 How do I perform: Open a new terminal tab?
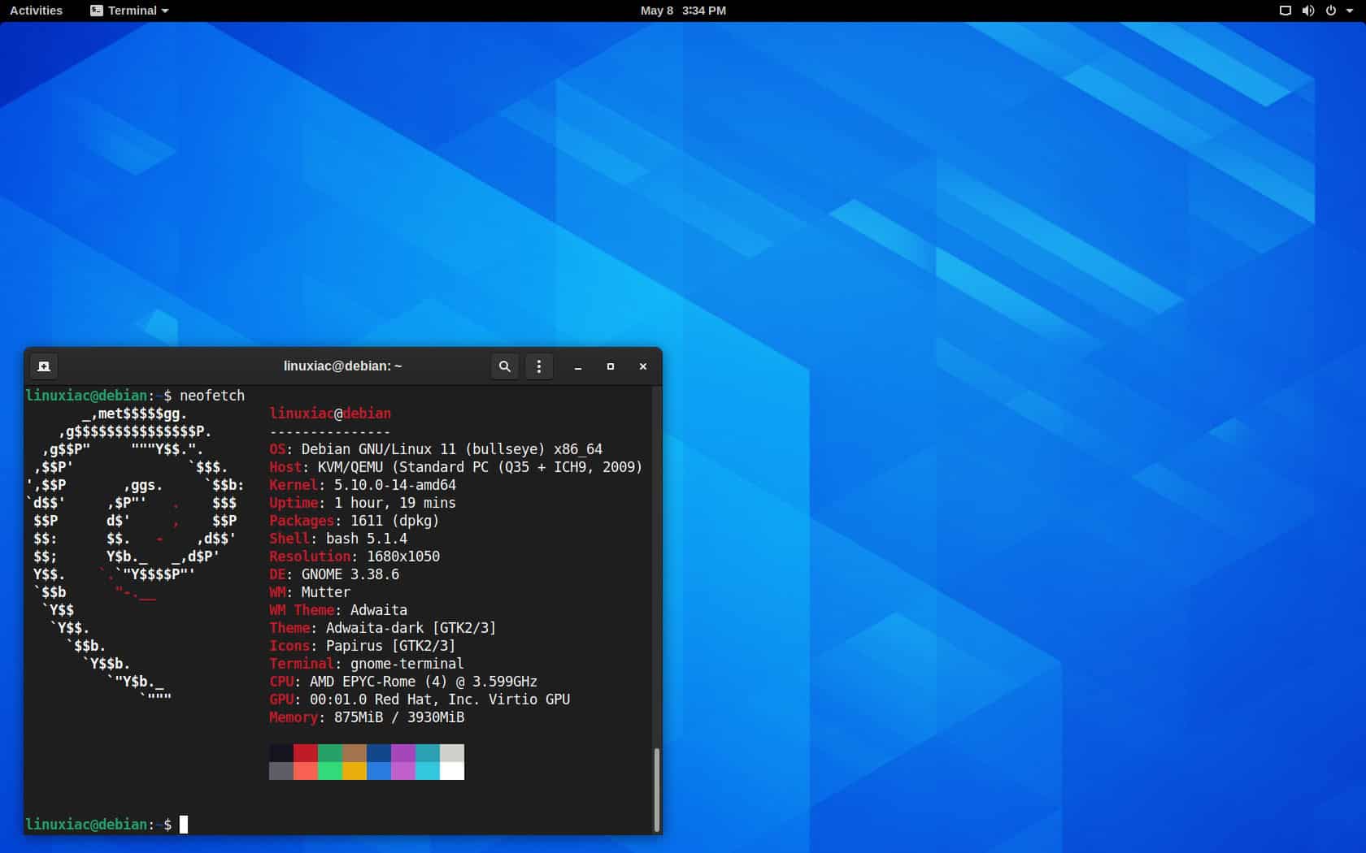(44, 366)
